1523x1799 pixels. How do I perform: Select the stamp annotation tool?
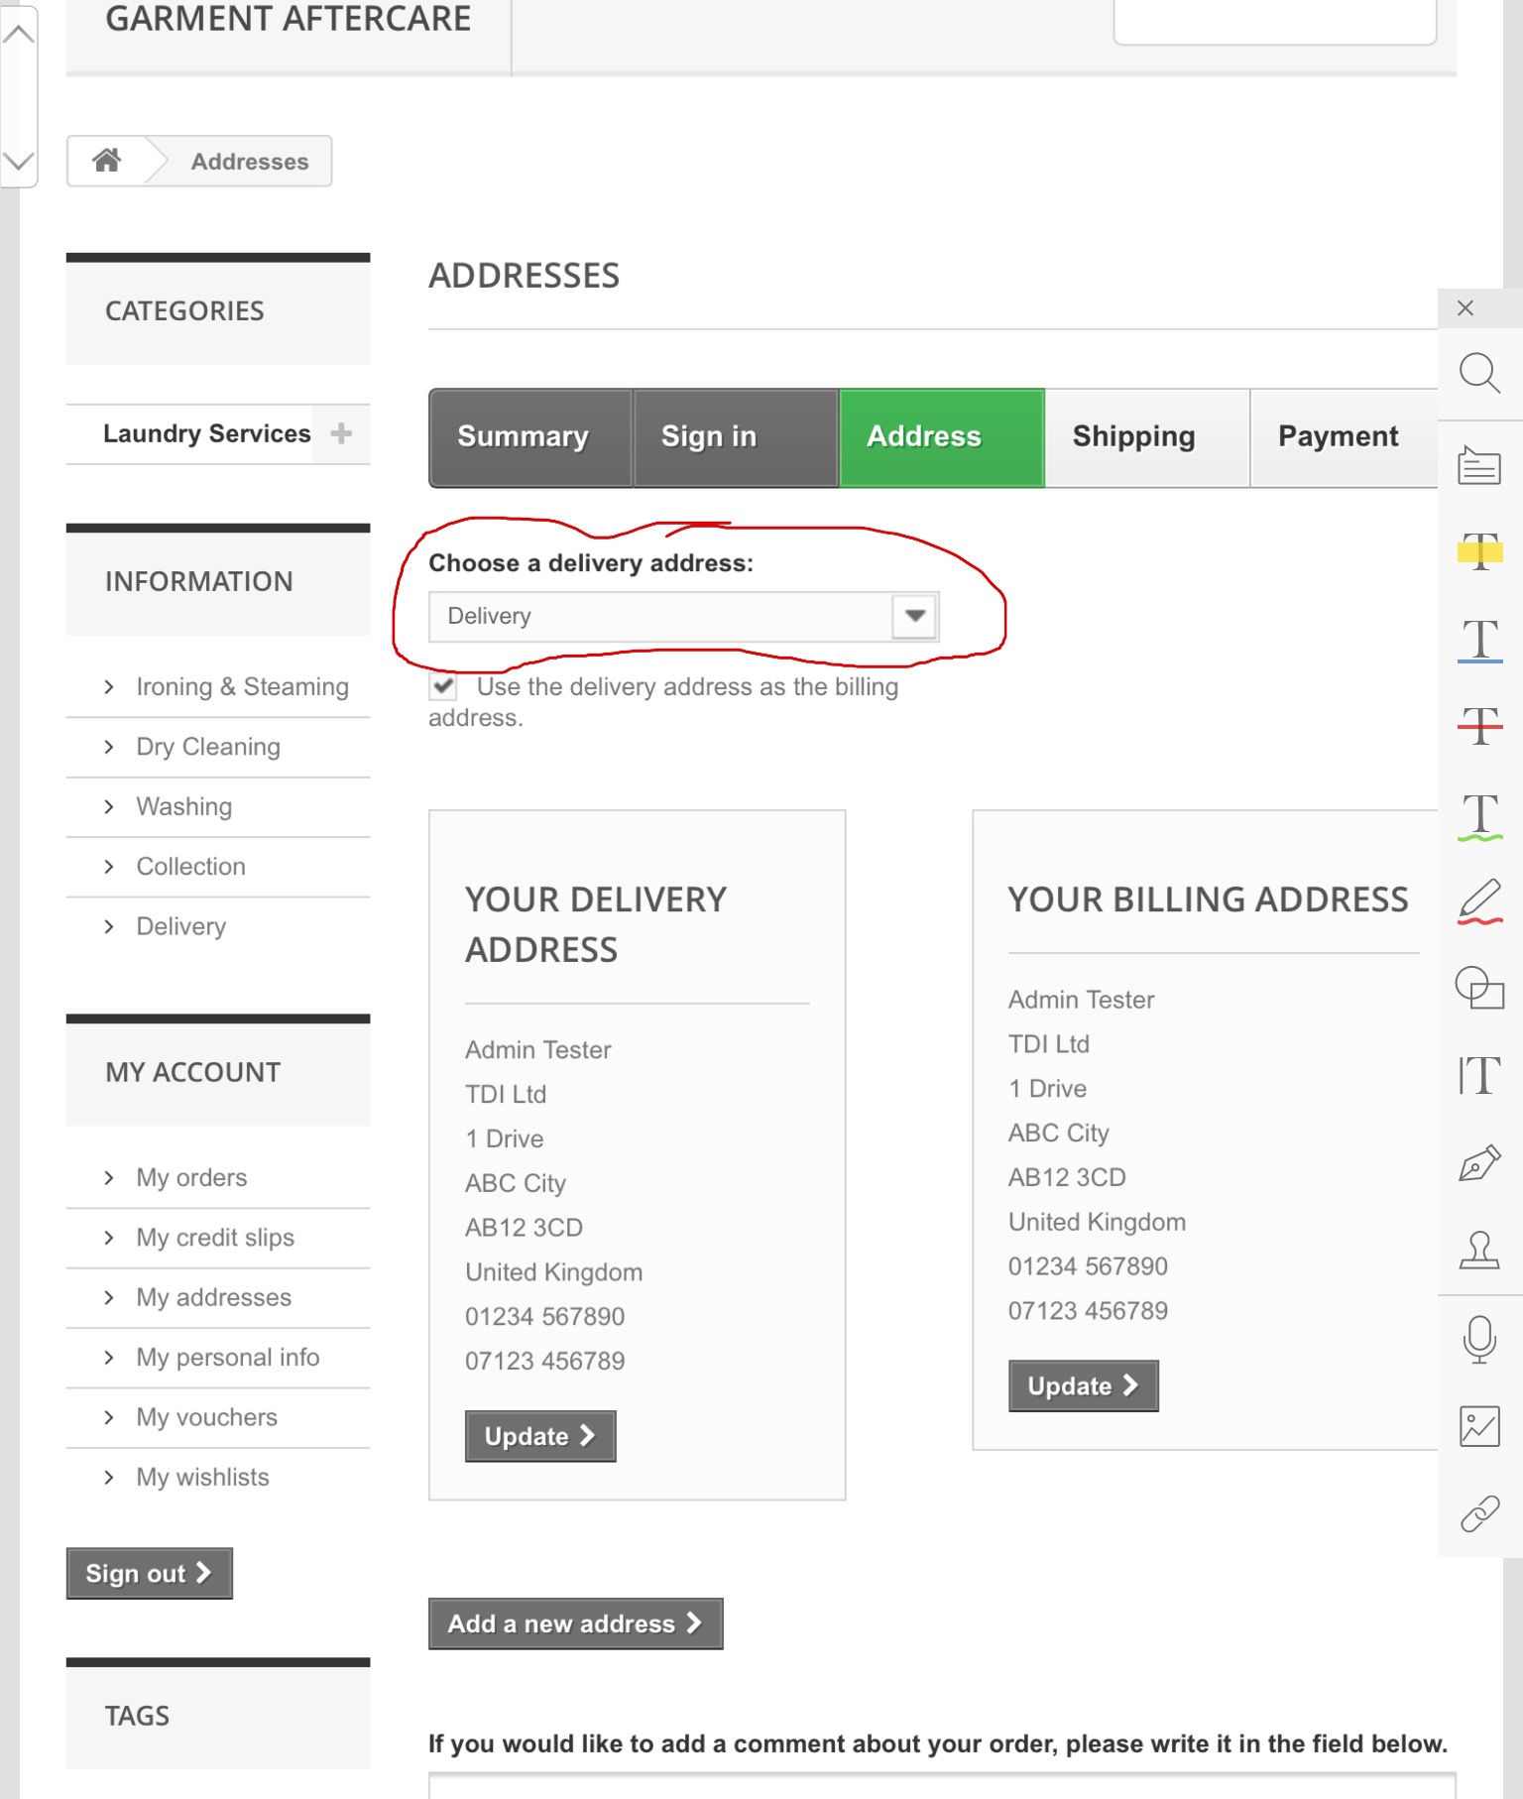1478,1251
